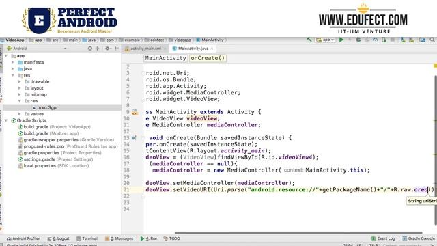This screenshot has height=246, width=437.
Task: Click the onCreate() structure breadcrumb
Action: 208,58
